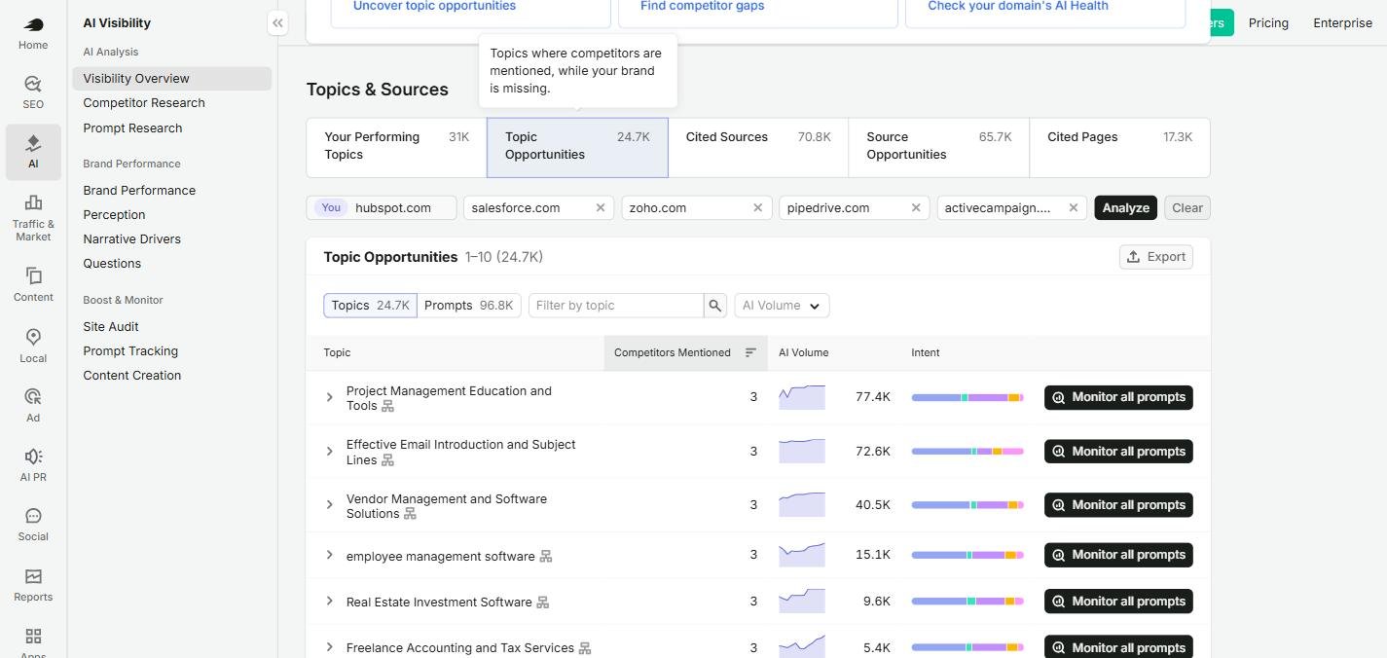
Task: Expand Freelance Accounting and Tax Services row
Action: (x=329, y=647)
